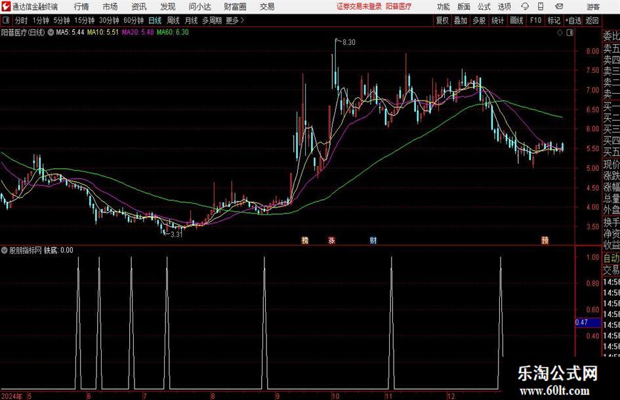Select the 日线 daily period tab
This screenshot has width=620, height=400.
point(155,20)
